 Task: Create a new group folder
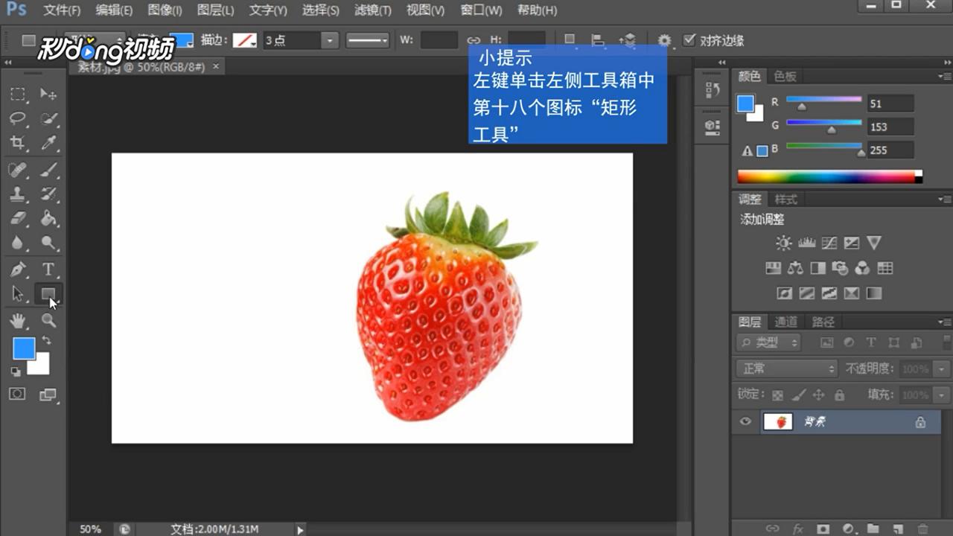tap(874, 529)
